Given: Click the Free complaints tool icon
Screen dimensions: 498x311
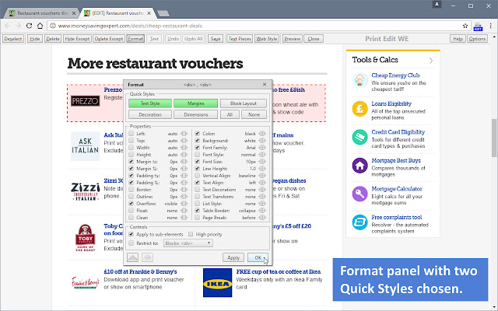Looking at the screenshot, I should pos(360,221).
